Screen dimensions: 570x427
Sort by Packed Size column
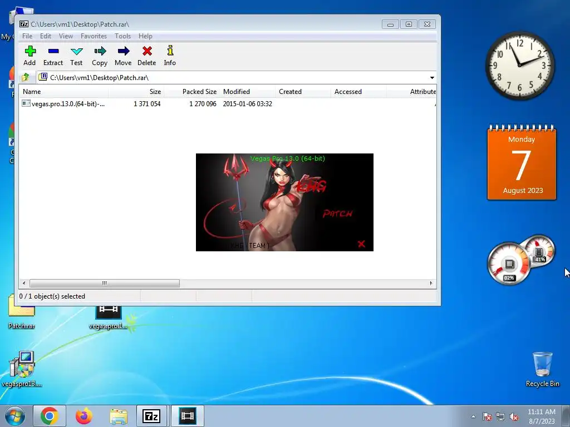tap(191, 92)
